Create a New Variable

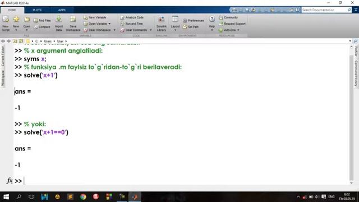(95, 17)
